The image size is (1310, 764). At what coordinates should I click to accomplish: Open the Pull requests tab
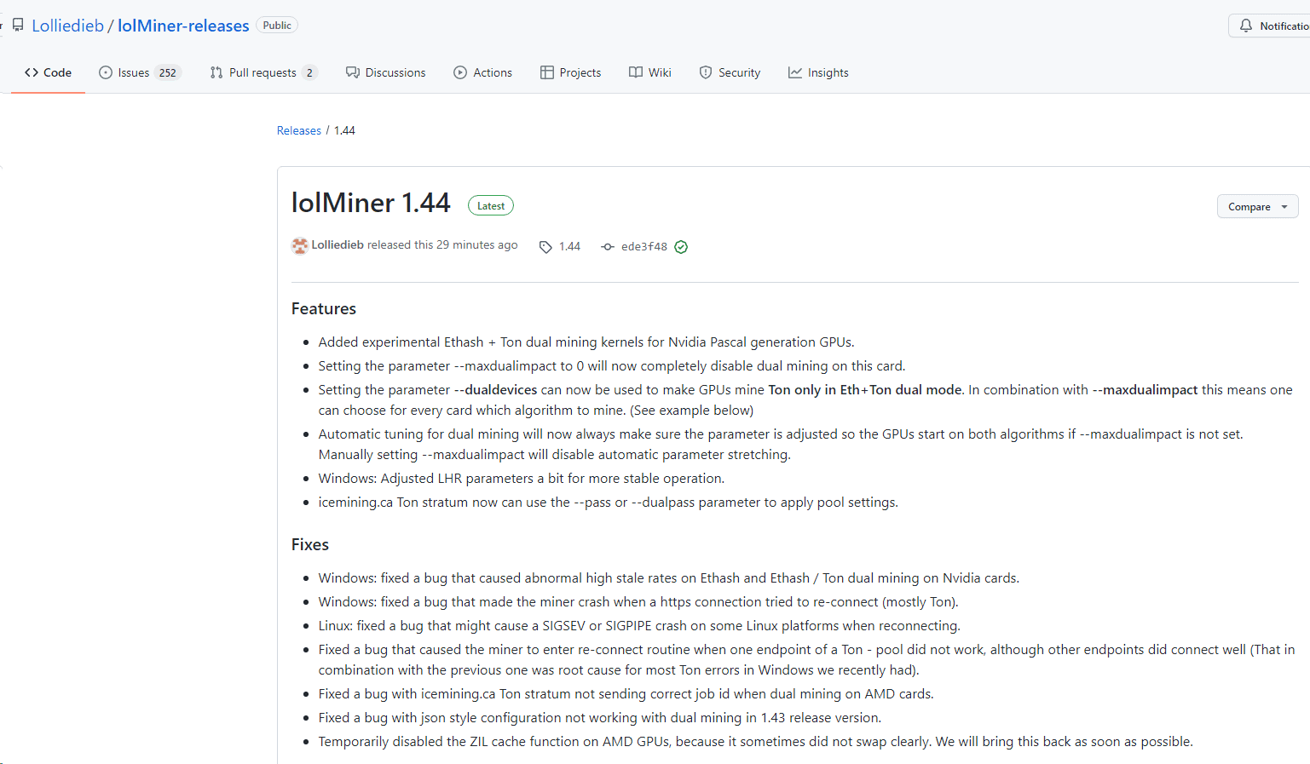263,72
